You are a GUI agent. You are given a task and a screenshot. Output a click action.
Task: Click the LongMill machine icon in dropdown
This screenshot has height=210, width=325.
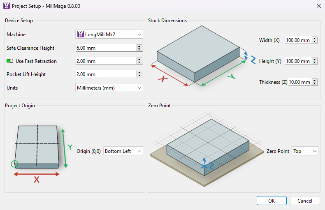[x=81, y=35]
